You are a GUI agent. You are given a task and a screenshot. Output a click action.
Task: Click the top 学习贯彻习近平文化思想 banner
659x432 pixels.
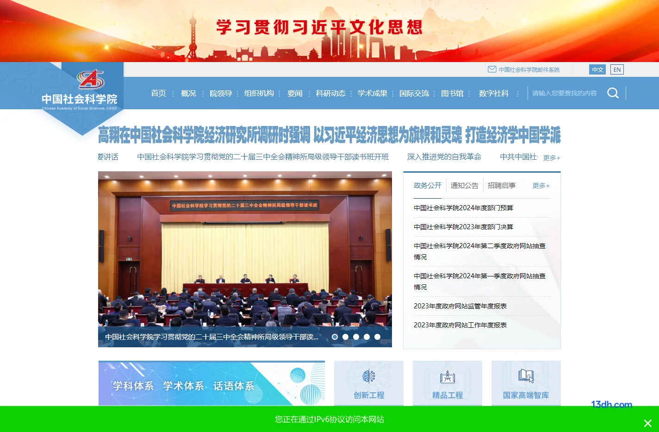329,31
